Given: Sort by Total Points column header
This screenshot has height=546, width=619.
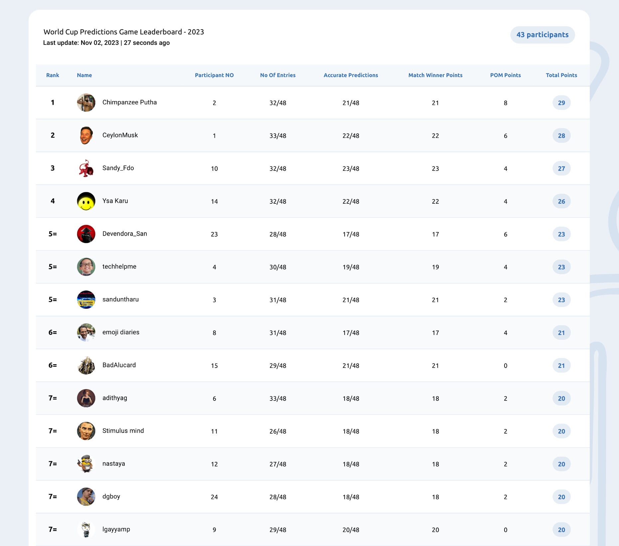Looking at the screenshot, I should click(561, 75).
